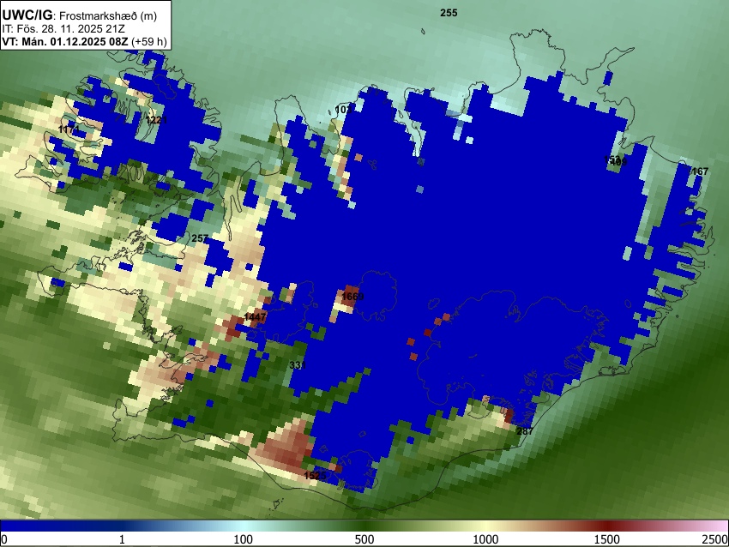Click the color scale tick label '100'
Viewport: 729px width, 547px height.
pos(244,539)
